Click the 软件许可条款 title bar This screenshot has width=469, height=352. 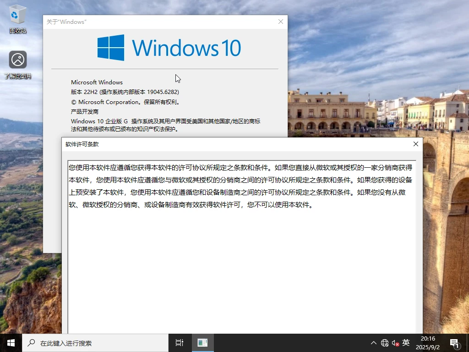pos(229,144)
